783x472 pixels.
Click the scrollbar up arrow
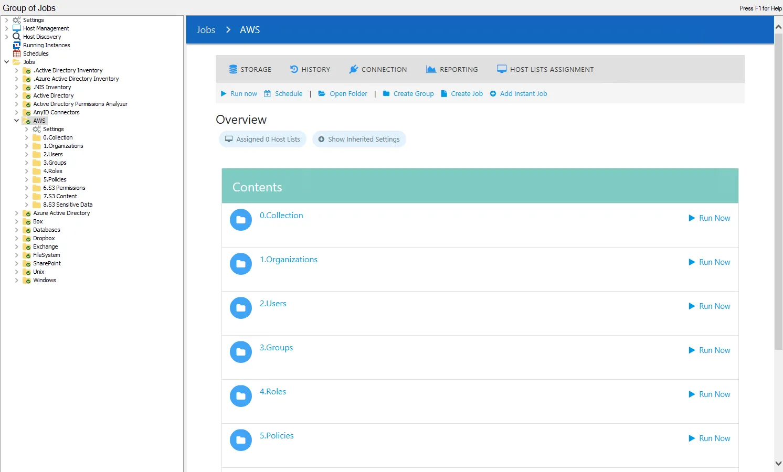(x=778, y=26)
